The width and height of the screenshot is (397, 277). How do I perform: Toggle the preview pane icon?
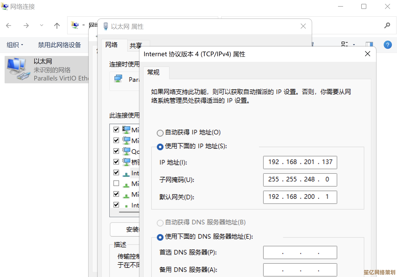369,45
